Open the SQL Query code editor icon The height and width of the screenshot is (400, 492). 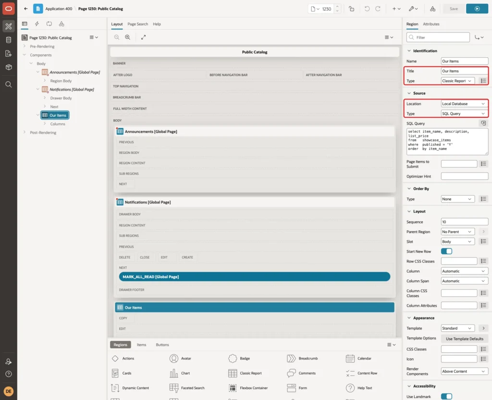click(x=483, y=124)
